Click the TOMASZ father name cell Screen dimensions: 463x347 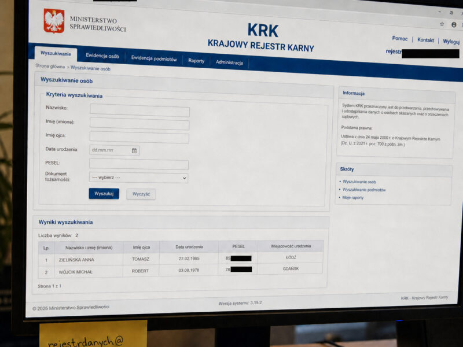tap(141, 259)
